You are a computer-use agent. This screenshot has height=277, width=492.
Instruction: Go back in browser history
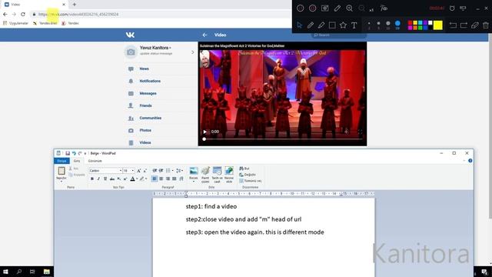pyautogui.click(x=5, y=14)
